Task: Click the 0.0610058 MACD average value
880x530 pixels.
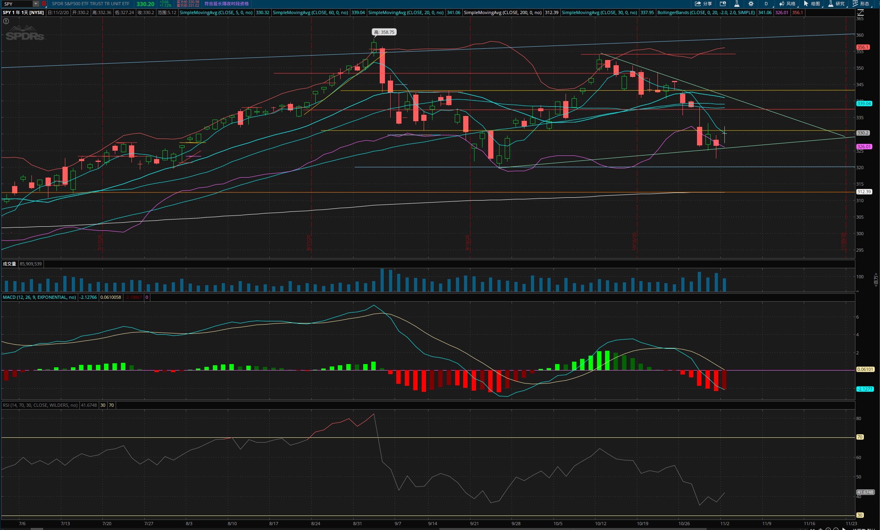Action: 110,297
